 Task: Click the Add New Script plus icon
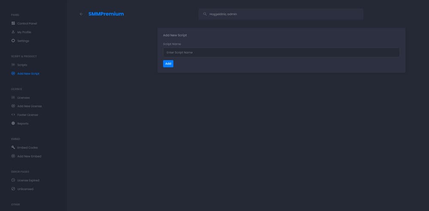click(x=13, y=74)
